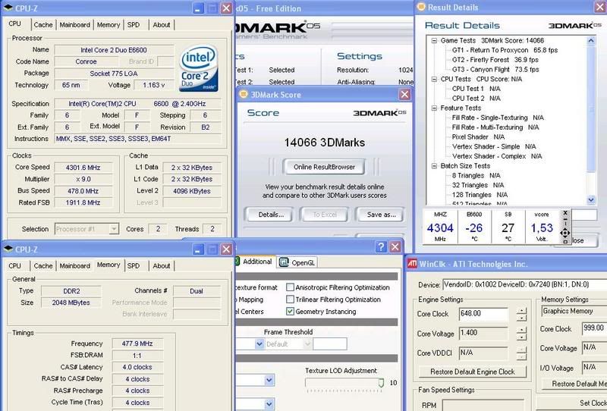Image resolution: width=607 pixels, height=411 pixels.
Task: Click the Online ResultBrowser button
Action: (324, 167)
